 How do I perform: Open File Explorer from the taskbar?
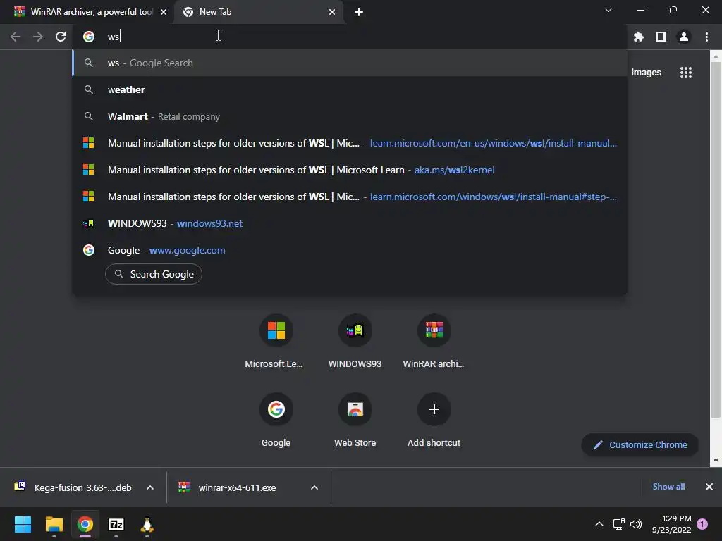[54, 524]
